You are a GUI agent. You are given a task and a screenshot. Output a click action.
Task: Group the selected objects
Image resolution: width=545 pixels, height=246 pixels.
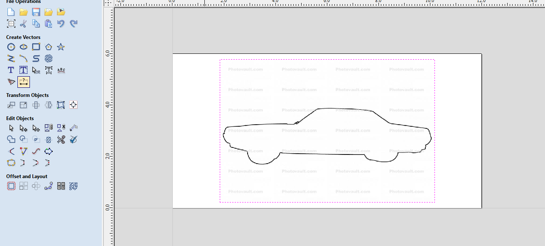pyautogui.click(x=49, y=128)
